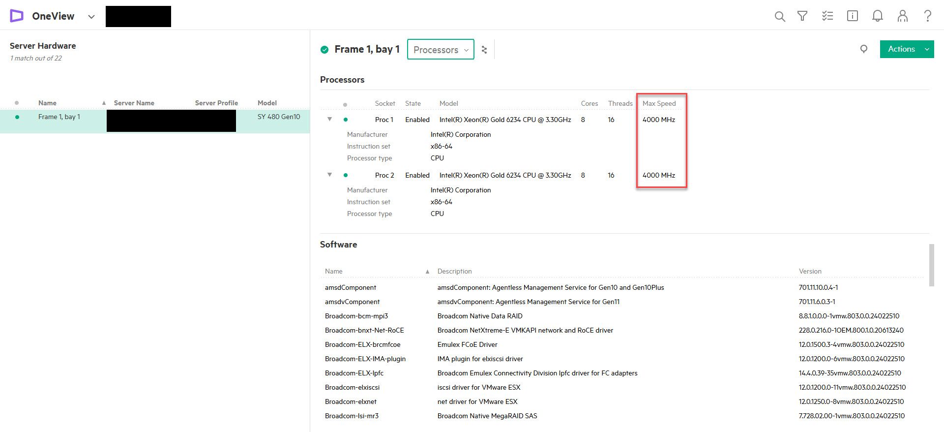Click the Broadcom-ELX-lpfc entry
Screen dimensions: 944x432
(x=354, y=373)
